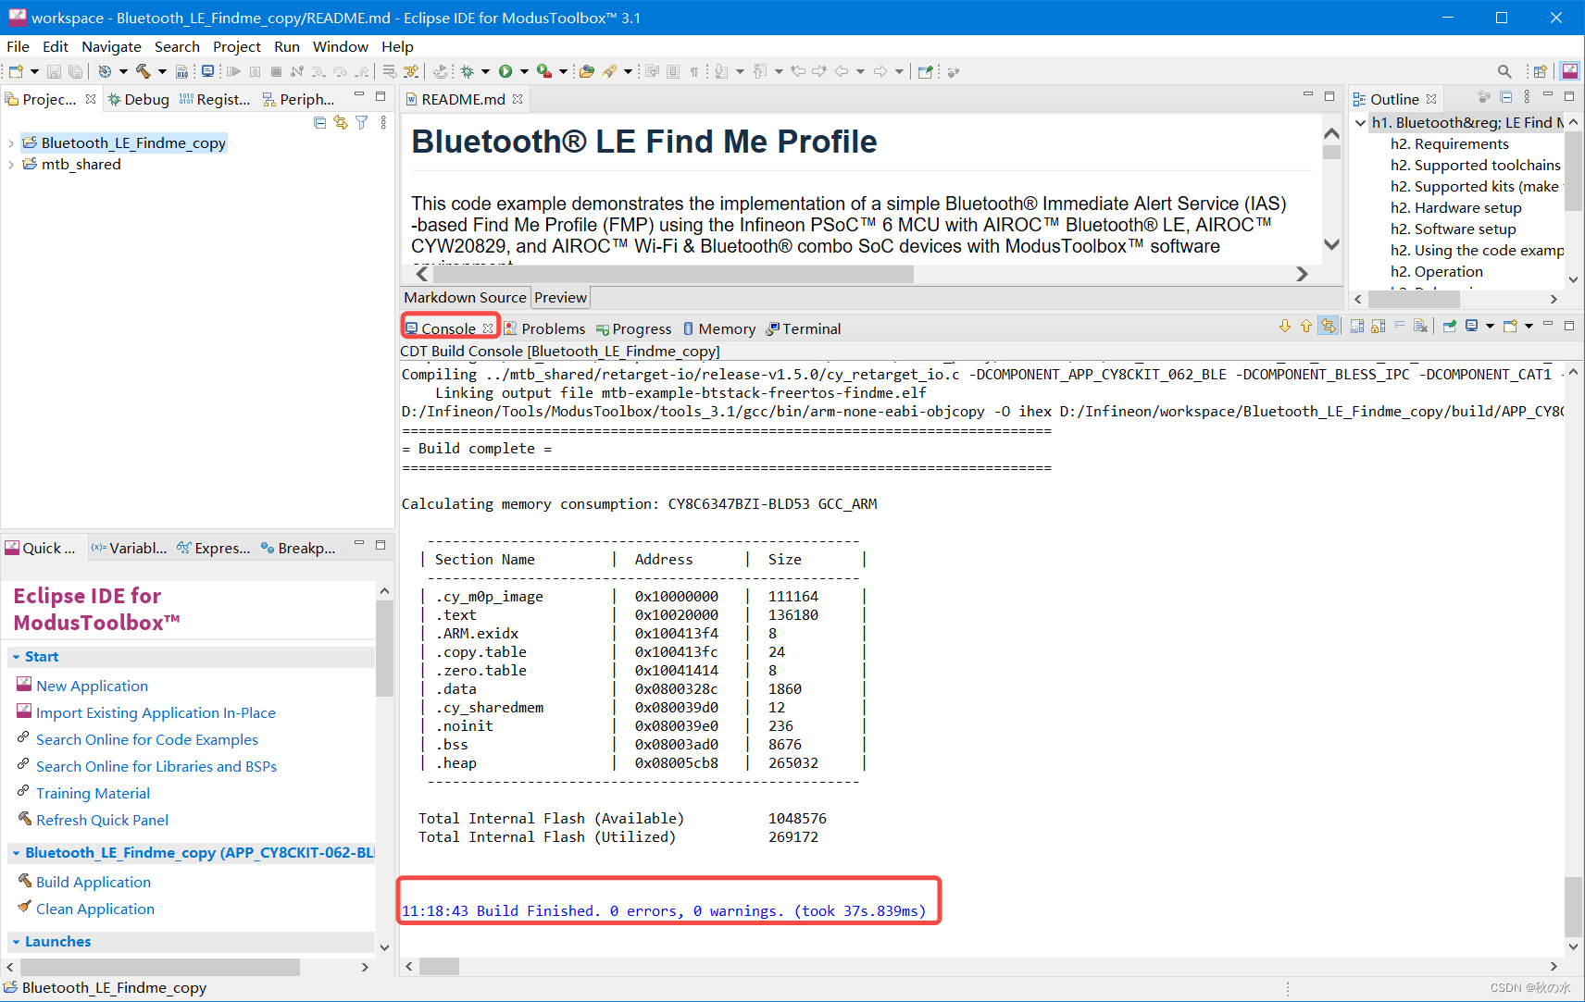Screen dimensions: 1585x1002
Task: Collapse the h1 Bluetooth heading in Outline
Action: click(x=1360, y=122)
